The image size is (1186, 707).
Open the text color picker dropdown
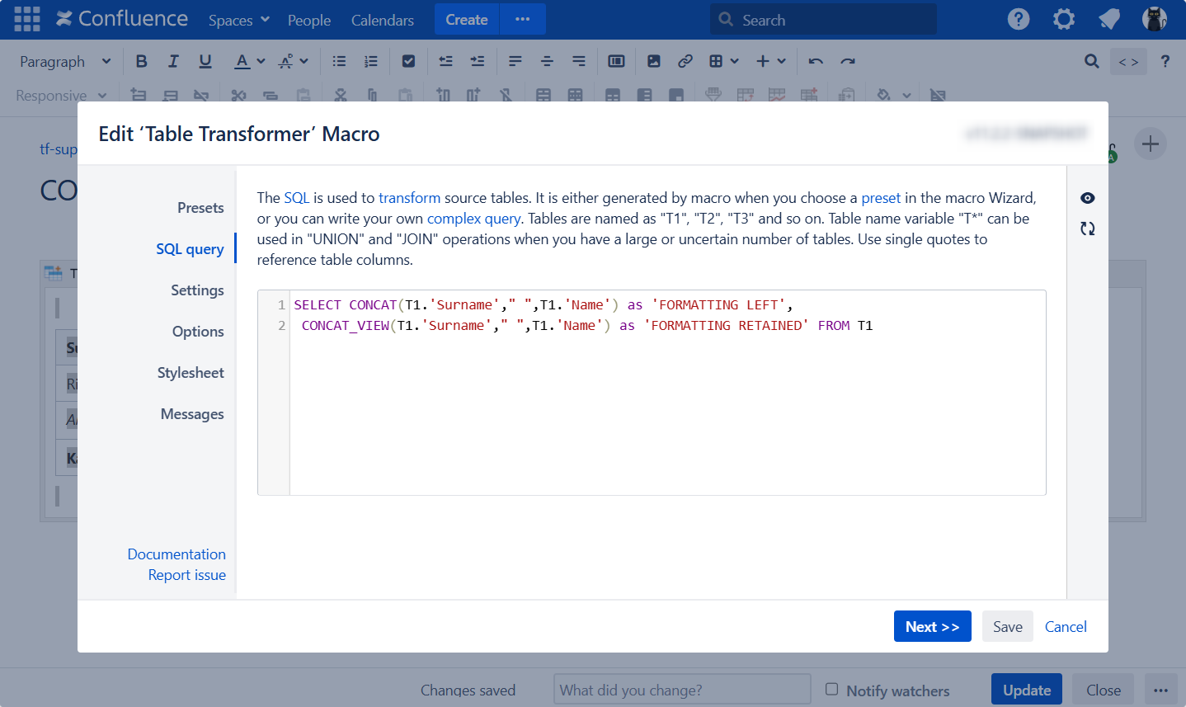pyautogui.click(x=261, y=61)
